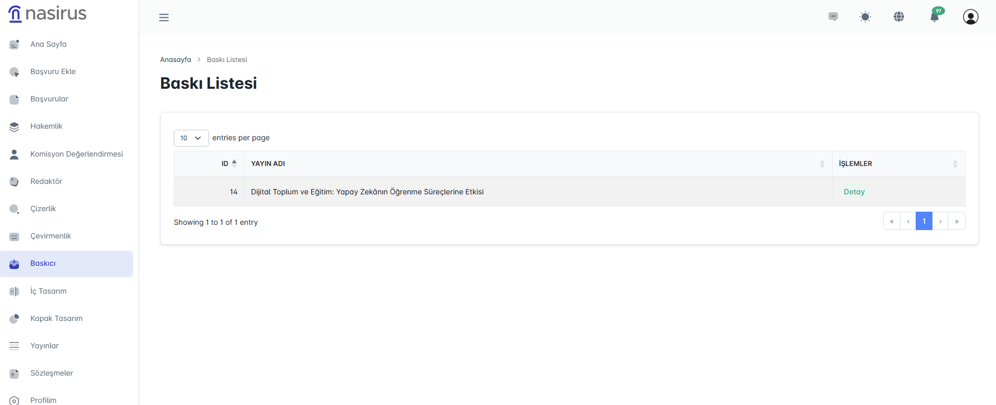Sort by İşlemler column arrows
The width and height of the screenshot is (996, 405).
click(x=955, y=164)
